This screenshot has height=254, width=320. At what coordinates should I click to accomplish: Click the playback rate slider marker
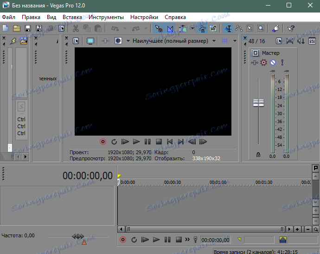78,236
